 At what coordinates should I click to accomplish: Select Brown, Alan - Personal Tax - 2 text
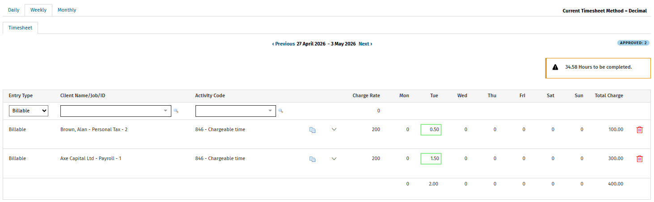(x=94, y=130)
